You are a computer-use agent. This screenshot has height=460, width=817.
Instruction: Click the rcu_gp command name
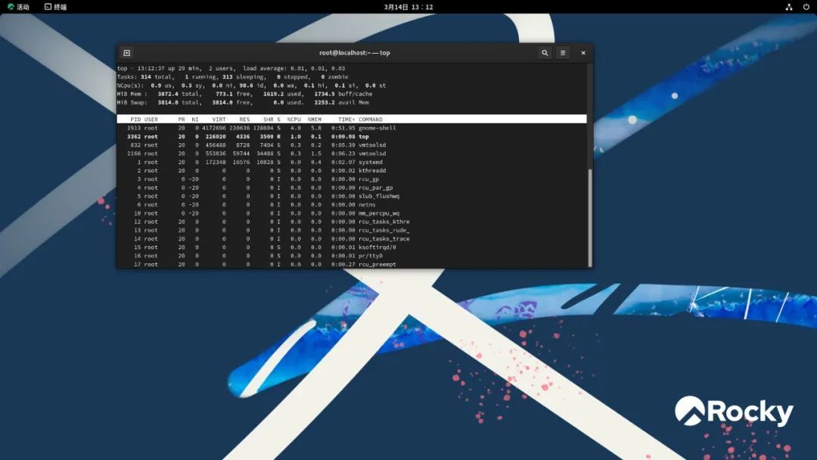(369, 179)
